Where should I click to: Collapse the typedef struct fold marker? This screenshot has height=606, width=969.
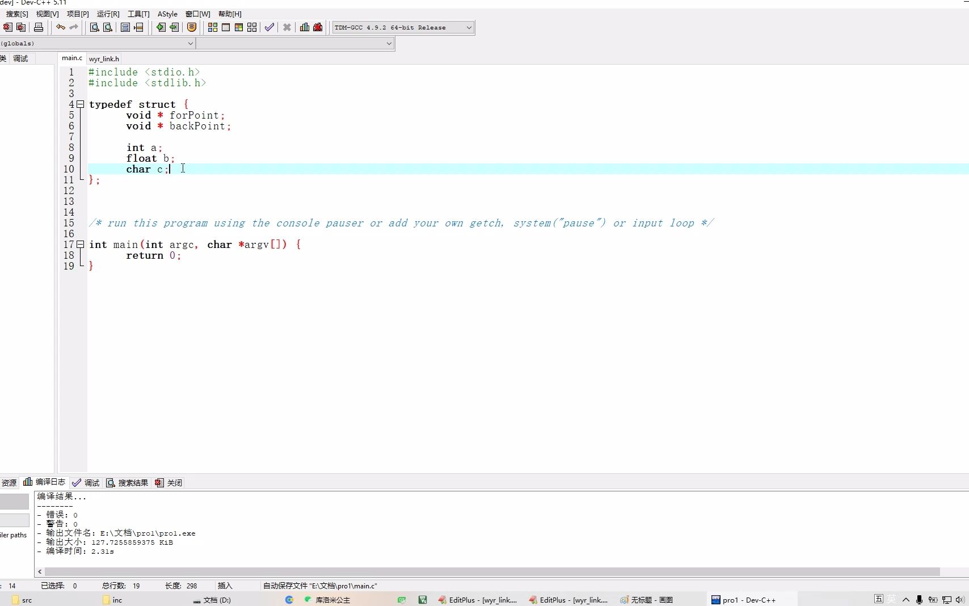point(81,104)
